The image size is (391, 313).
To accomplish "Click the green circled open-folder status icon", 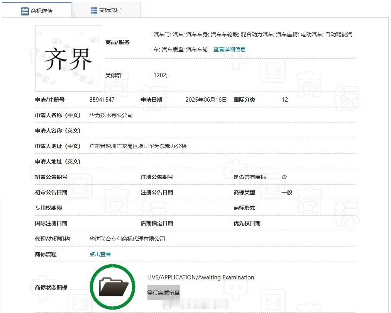I will tap(112, 286).
